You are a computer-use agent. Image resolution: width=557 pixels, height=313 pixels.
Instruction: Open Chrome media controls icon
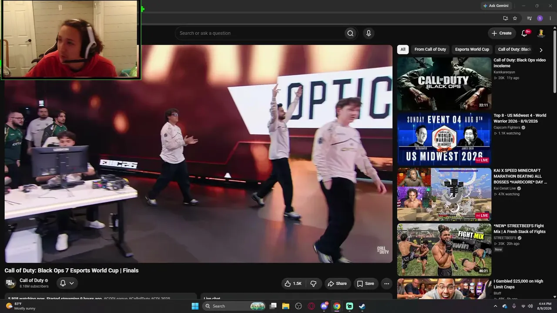tap(530, 18)
